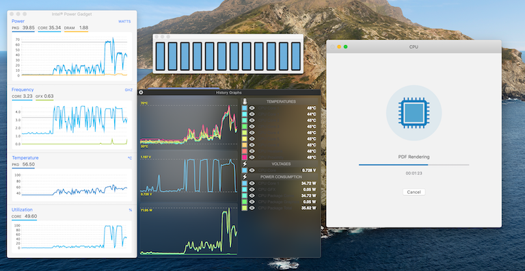525x271 pixels.
Task: Click the Temperature graph in Intel Power Gadget
Action: [72, 185]
